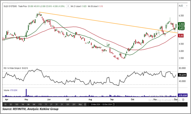
Task: Click the 5.910 price tag on axis
Action: point(181,24)
